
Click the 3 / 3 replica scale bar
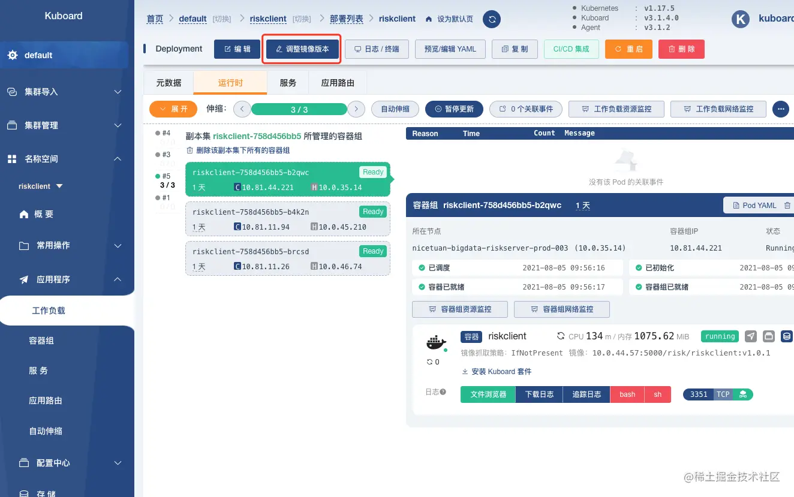tap(299, 109)
